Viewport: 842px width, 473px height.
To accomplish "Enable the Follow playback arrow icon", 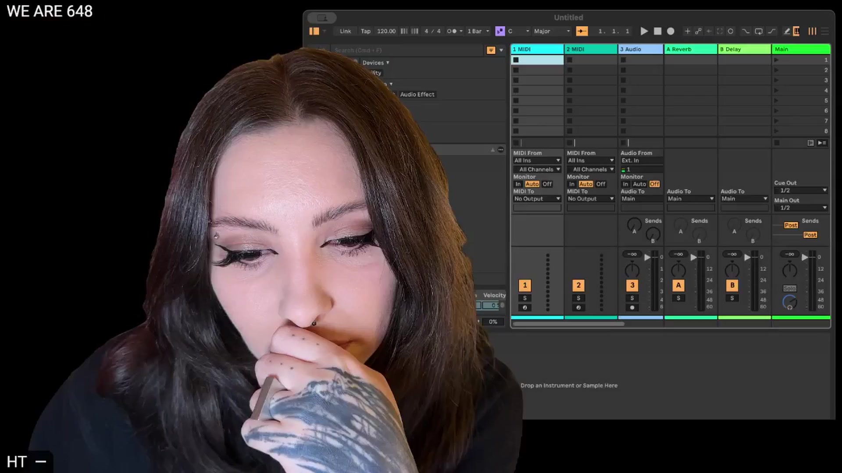I will click(x=582, y=31).
